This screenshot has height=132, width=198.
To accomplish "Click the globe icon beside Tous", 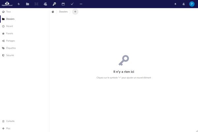I will [x=3, y=12].
